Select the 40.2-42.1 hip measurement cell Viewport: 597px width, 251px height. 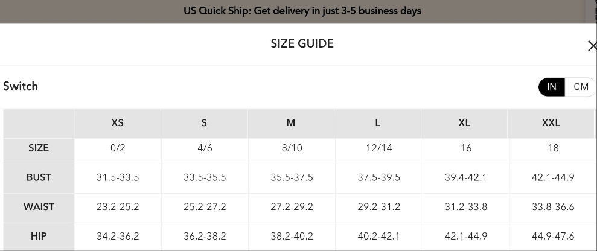pos(378,237)
